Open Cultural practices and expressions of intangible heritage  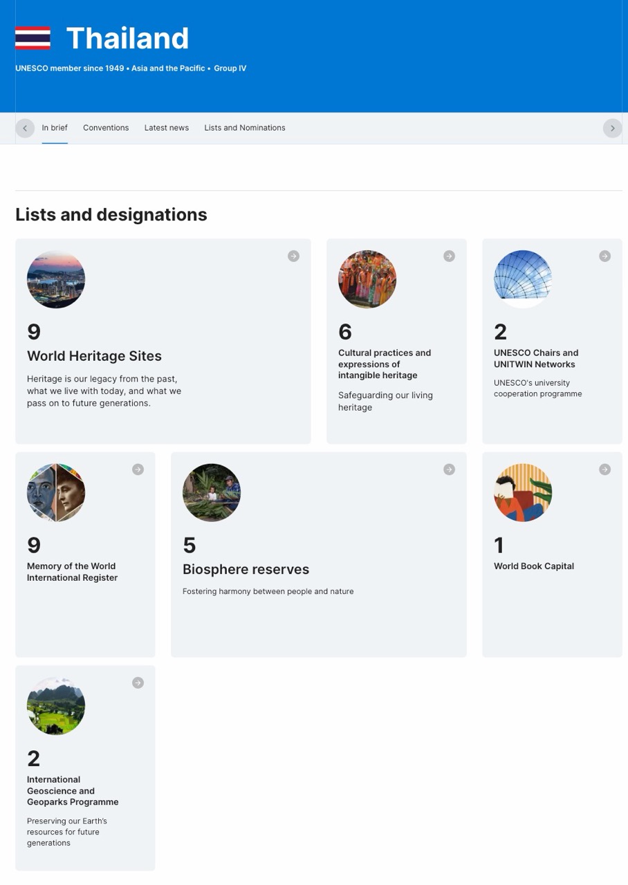pos(385,364)
